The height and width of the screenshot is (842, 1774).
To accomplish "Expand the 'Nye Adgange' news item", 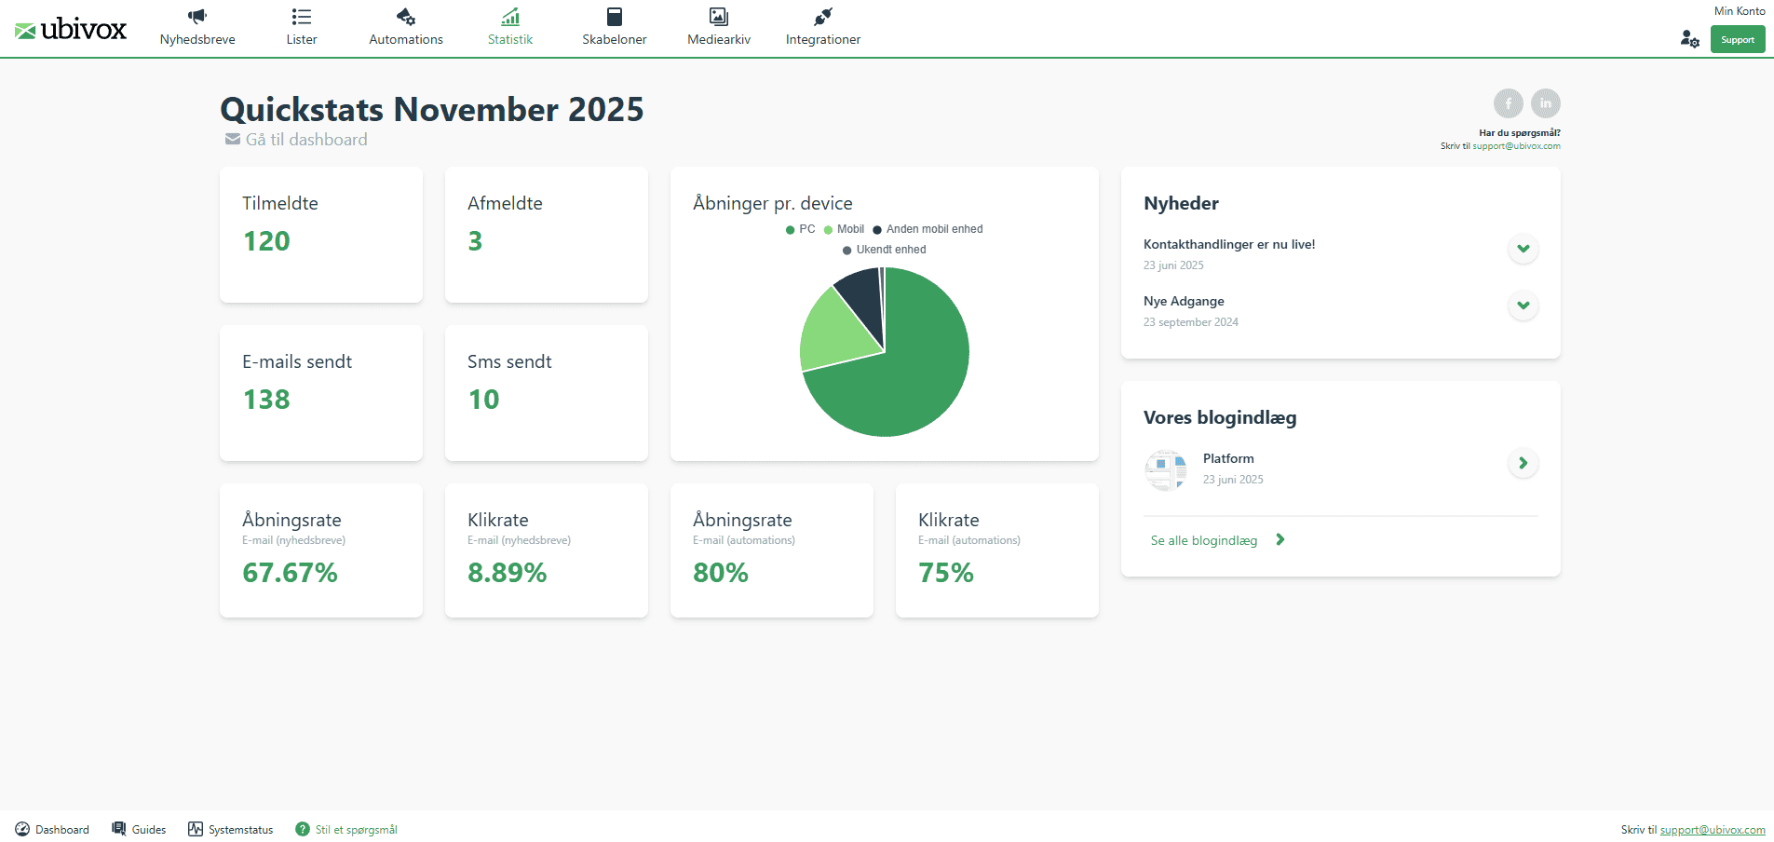I will pos(1523,306).
